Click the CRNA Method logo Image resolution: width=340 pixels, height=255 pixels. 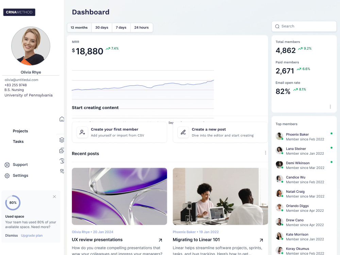pos(19,12)
